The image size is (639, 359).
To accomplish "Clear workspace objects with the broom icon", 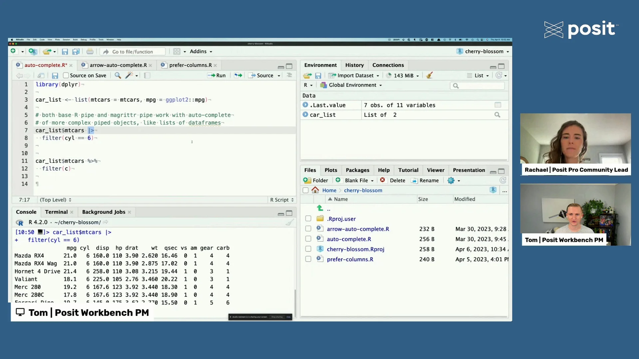I will tap(429, 75).
